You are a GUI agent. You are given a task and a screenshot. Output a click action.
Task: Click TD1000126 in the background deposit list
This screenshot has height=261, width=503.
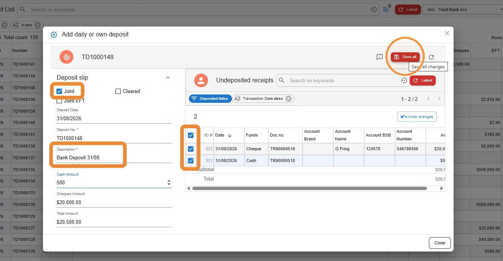24,251
